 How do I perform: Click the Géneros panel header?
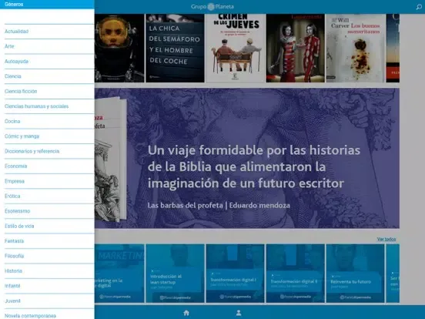click(47, 5)
